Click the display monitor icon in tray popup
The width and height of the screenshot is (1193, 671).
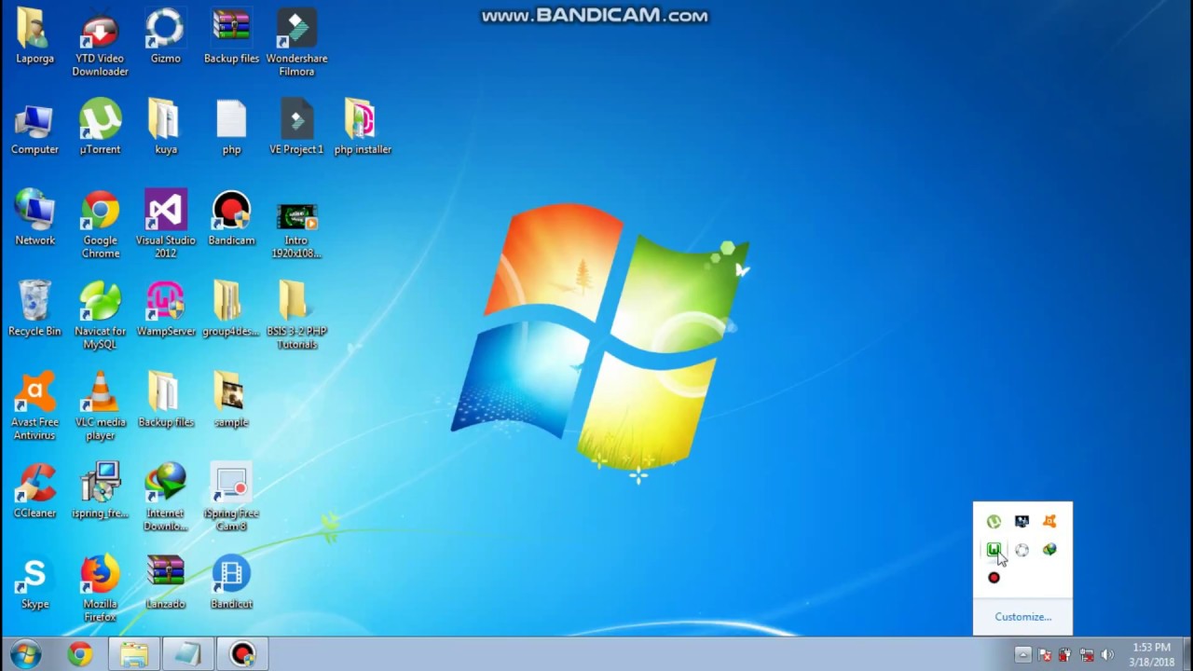click(x=1022, y=522)
